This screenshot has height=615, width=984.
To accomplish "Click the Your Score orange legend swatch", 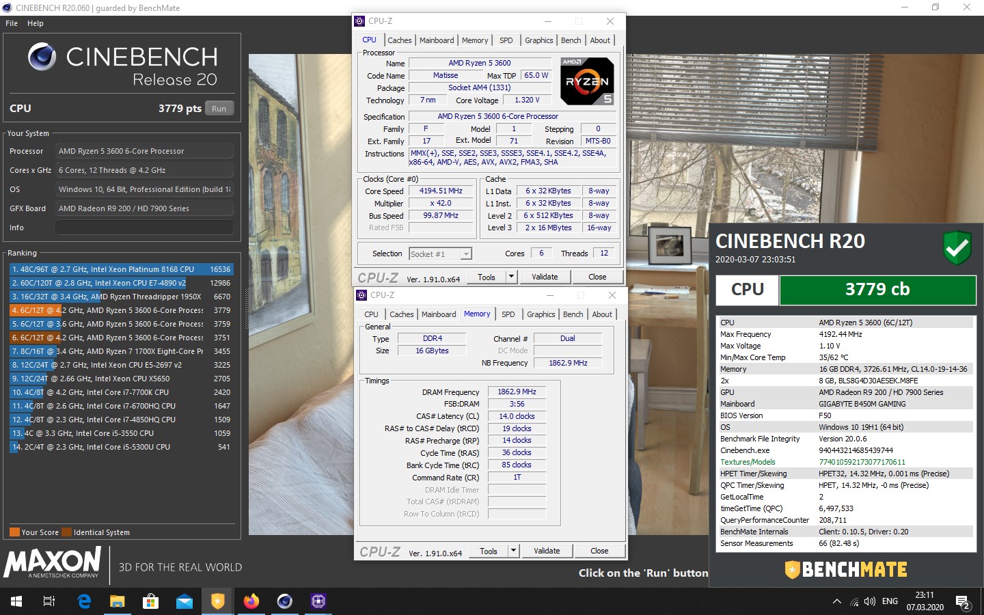I will coord(14,532).
